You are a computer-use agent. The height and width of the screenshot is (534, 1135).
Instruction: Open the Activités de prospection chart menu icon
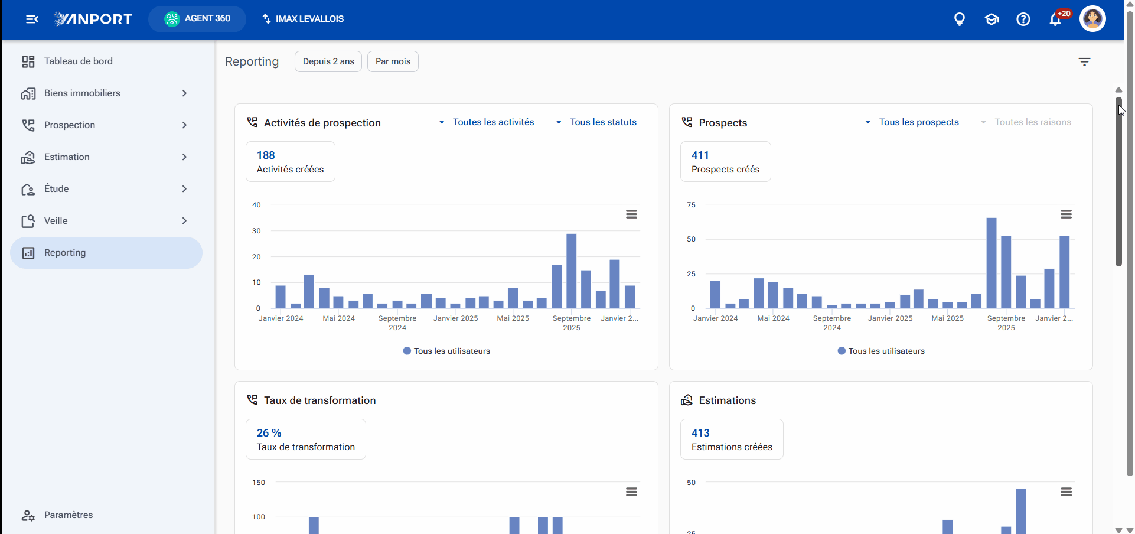[631, 214]
